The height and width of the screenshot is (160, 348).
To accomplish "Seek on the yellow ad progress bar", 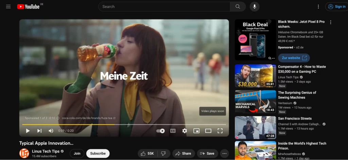I will pyautogui.click(x=124, y=124).
